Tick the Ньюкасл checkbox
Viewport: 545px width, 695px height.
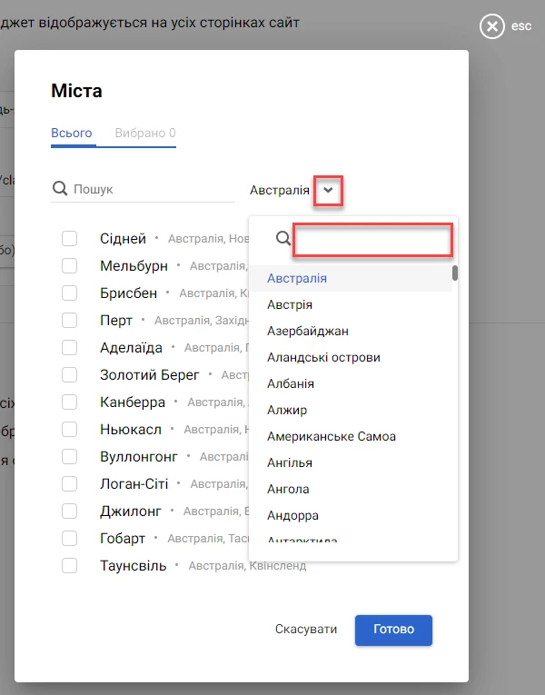click(x=70, y=429)
